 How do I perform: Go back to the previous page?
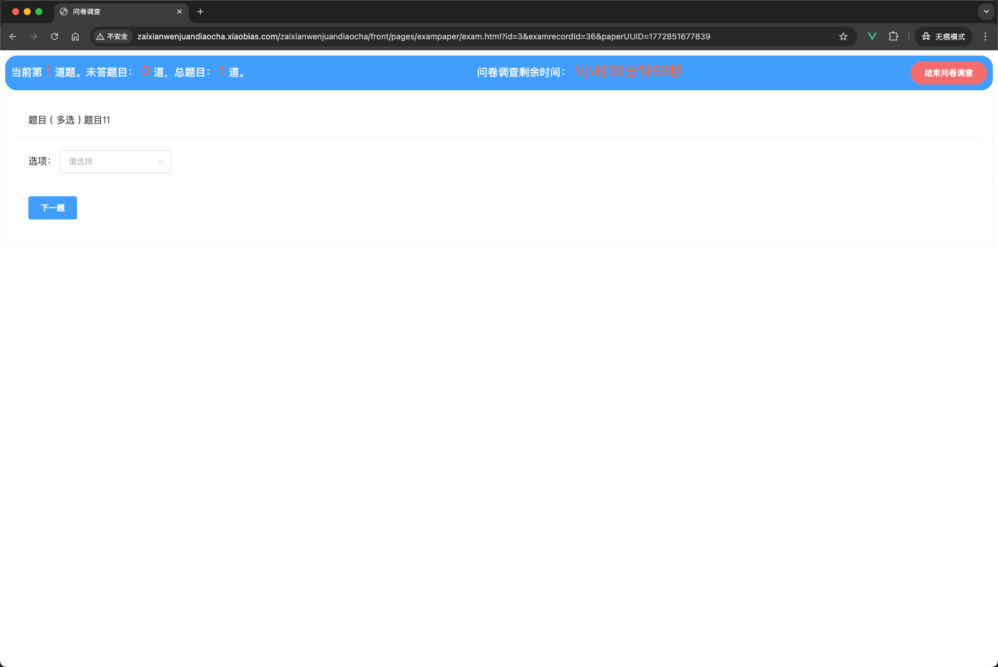click(13, 36)
